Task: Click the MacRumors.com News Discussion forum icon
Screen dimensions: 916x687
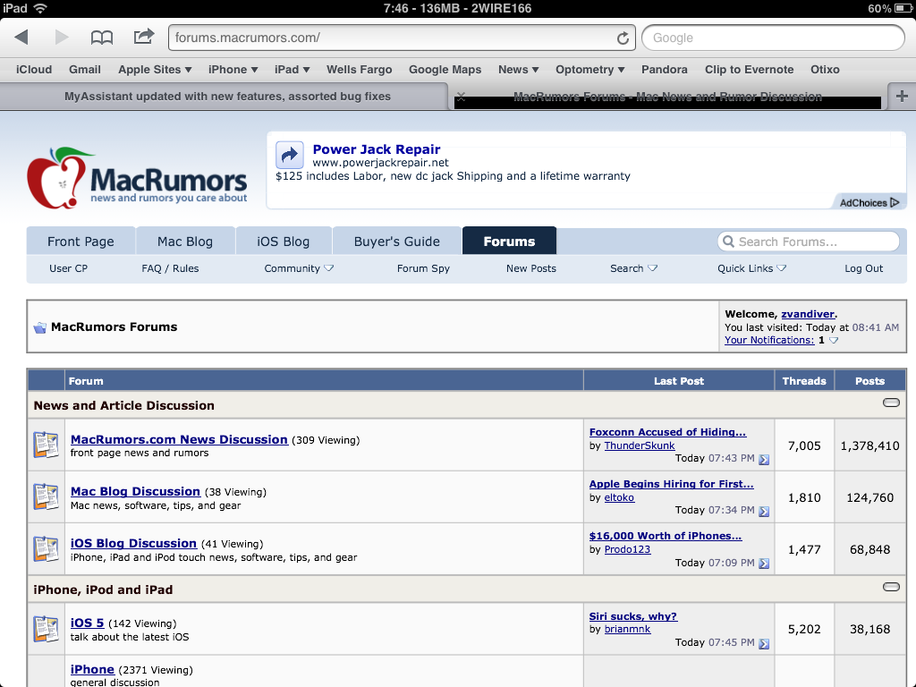Action: click(46, 445)
